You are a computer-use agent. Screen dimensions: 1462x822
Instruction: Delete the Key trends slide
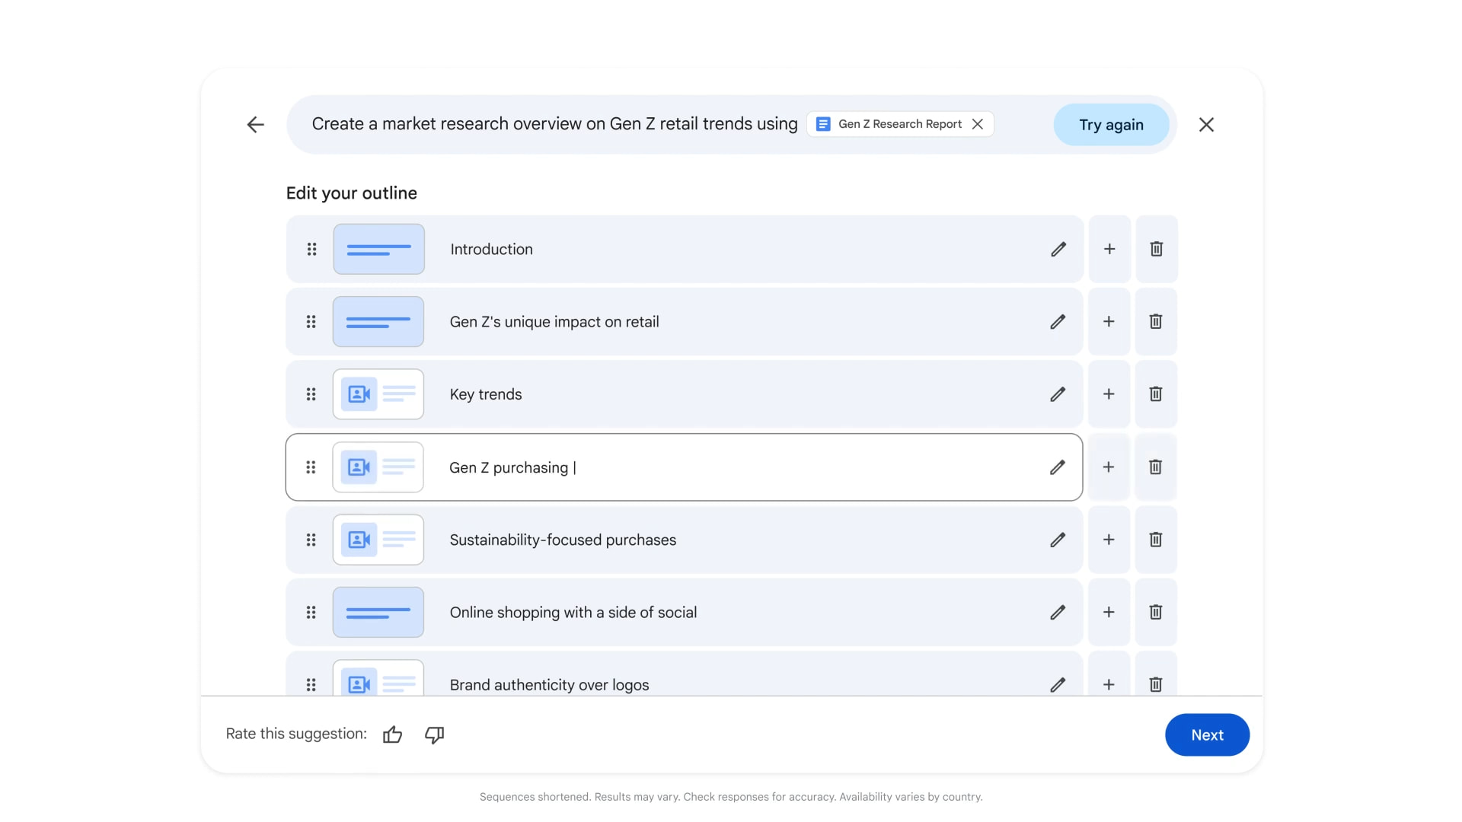point(1155,394)
